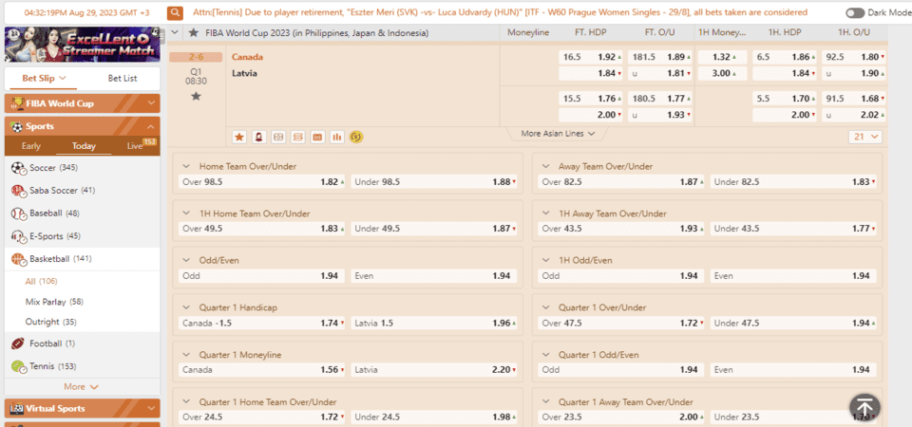The height and width of the screenshot is (427, 912).
Task: Select the Today tab
Action: [x=84, y=146]
